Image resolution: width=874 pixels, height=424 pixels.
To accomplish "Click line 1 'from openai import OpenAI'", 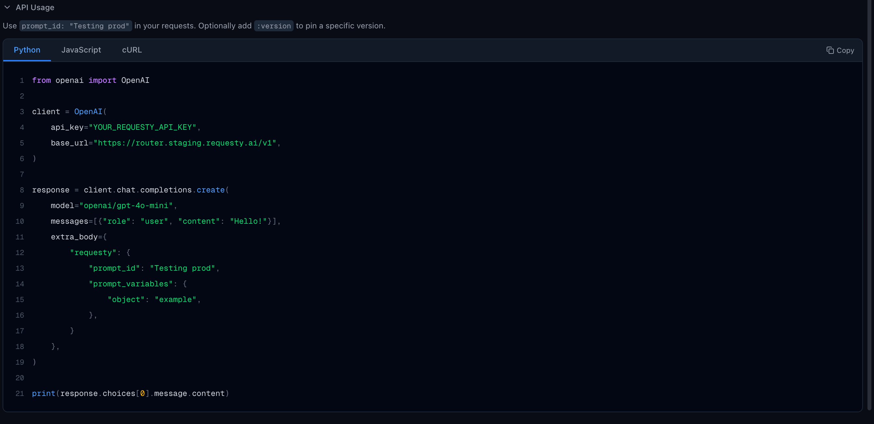I will [90, 80].
